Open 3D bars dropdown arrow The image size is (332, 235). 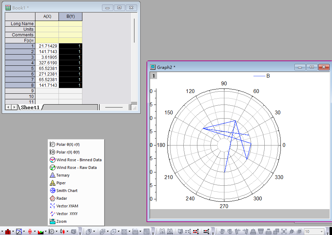click(x=94, y=232)
